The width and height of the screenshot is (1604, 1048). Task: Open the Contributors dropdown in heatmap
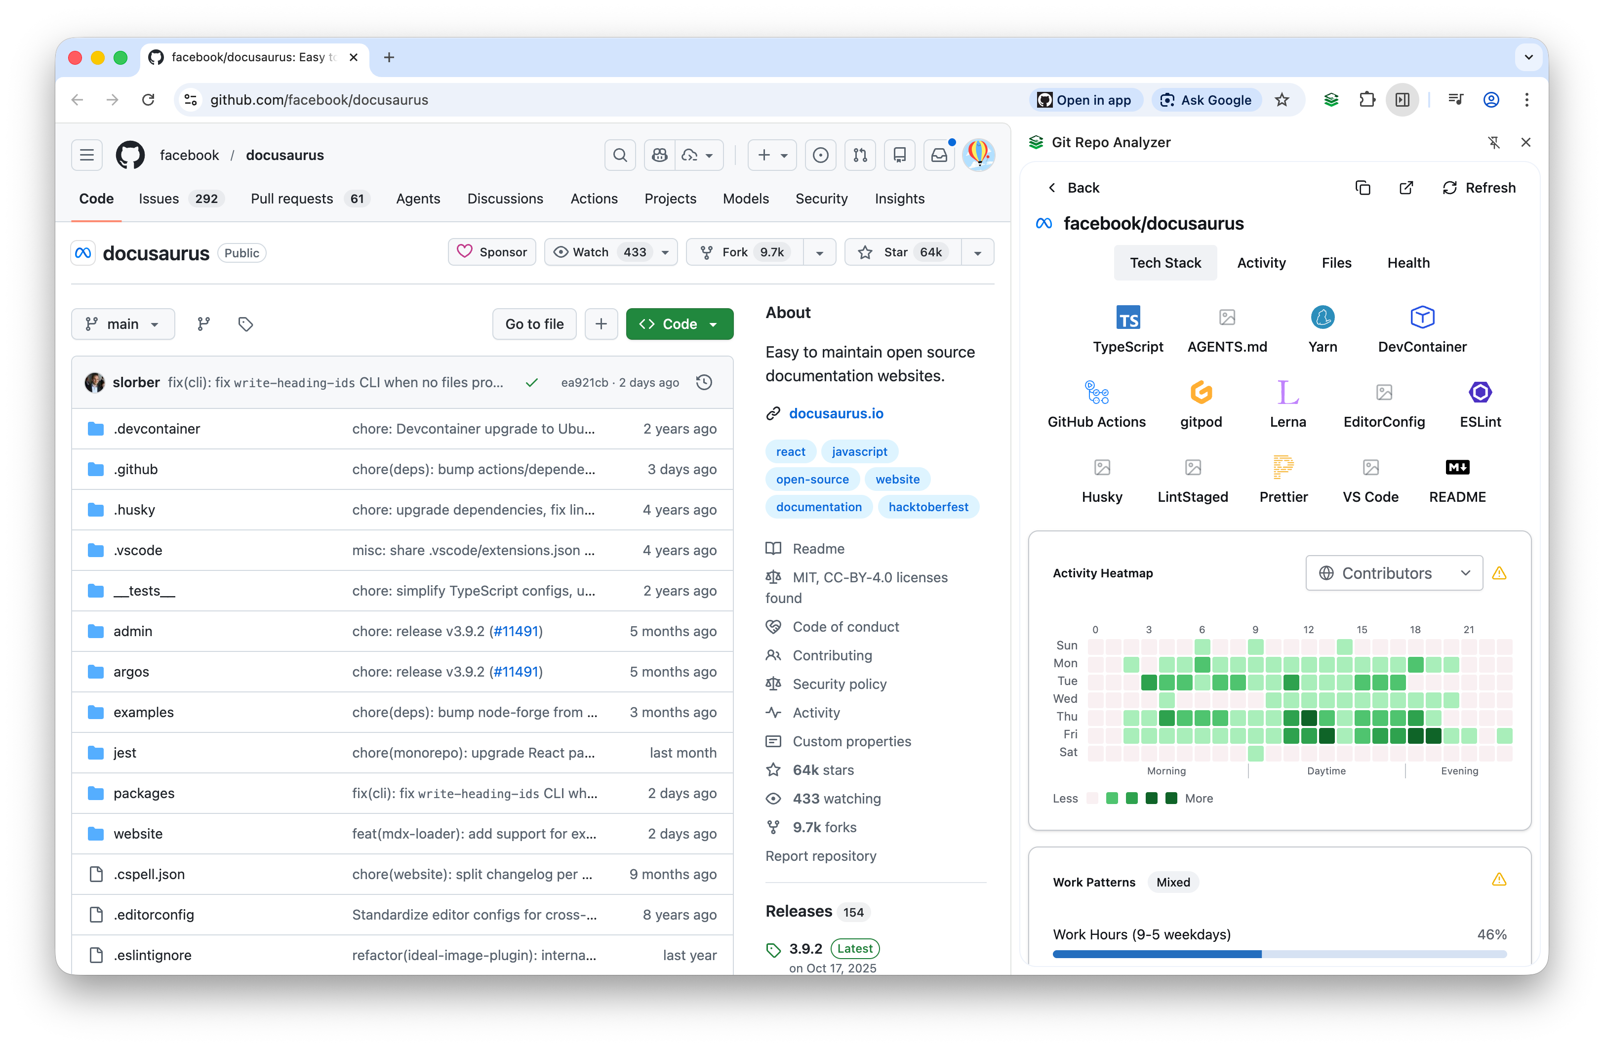1394,573
